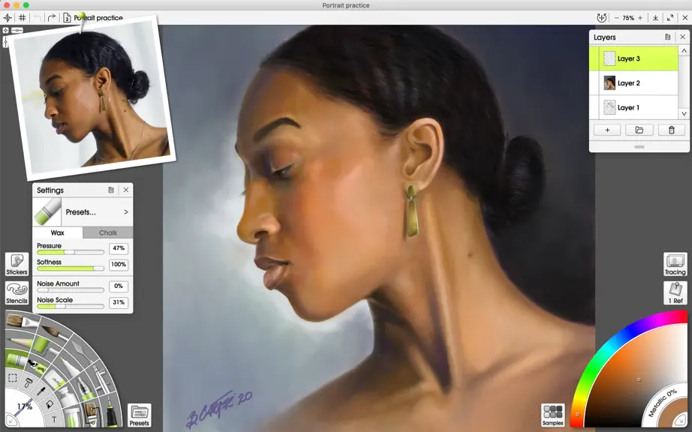Screen dimensions: 692x432
Task: Select the Felt Pen marker tool
Action: [x=70, y=367]
